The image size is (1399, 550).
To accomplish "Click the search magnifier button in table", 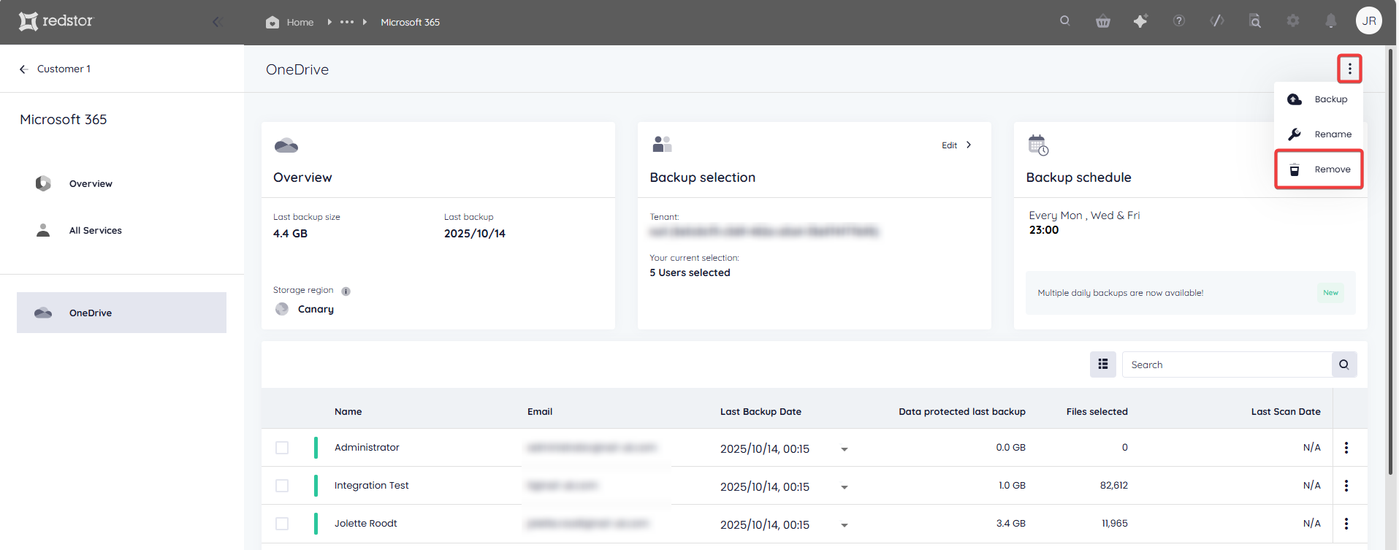I will coord(1344,364).
